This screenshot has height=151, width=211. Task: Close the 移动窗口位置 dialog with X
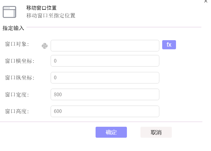click(206, 1)
